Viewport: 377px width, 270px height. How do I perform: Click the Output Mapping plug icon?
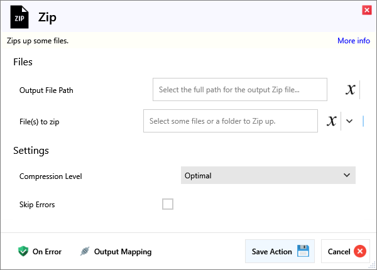point(85,252)
